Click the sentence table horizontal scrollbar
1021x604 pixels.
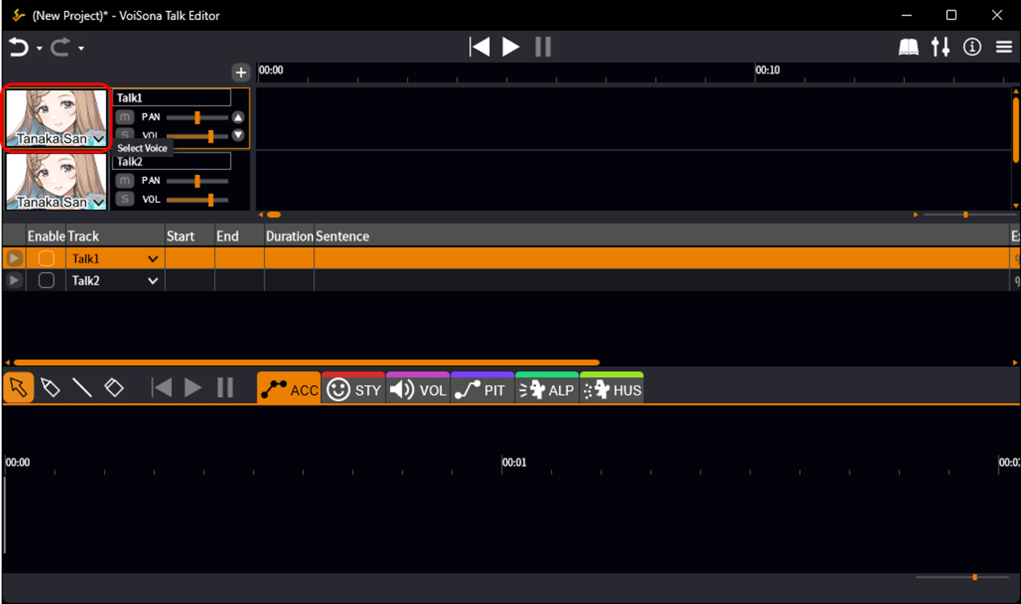[306, 362]
